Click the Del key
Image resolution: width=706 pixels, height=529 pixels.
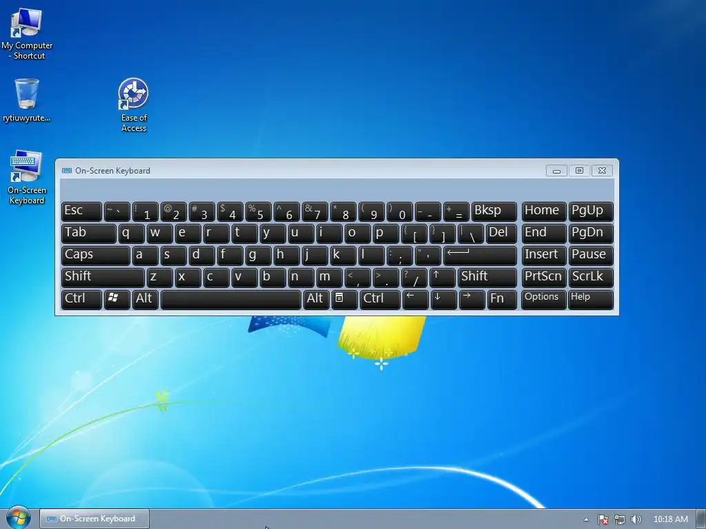coord(501,233)
